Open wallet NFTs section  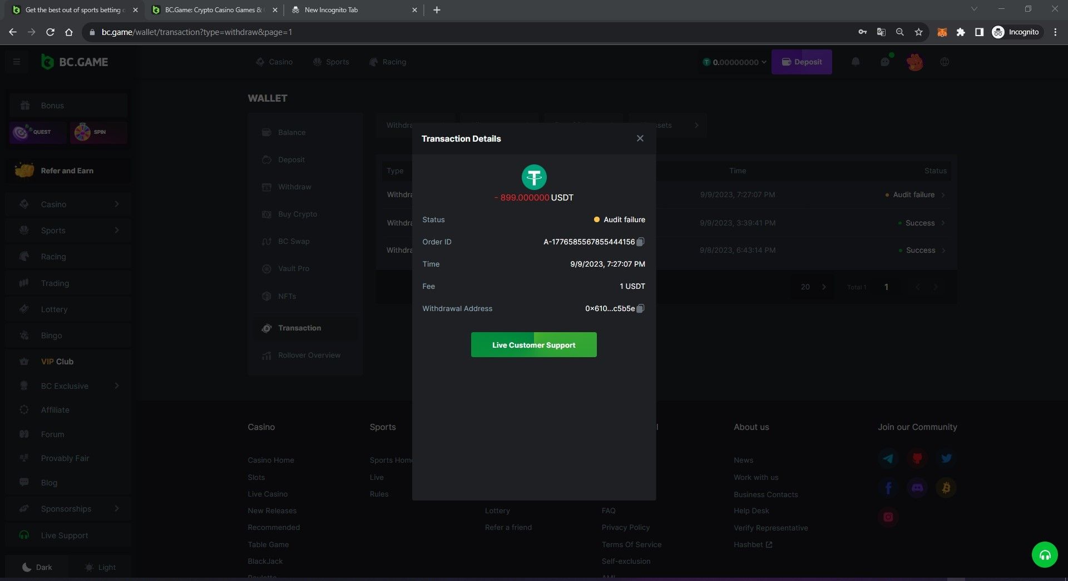[305, 296]
